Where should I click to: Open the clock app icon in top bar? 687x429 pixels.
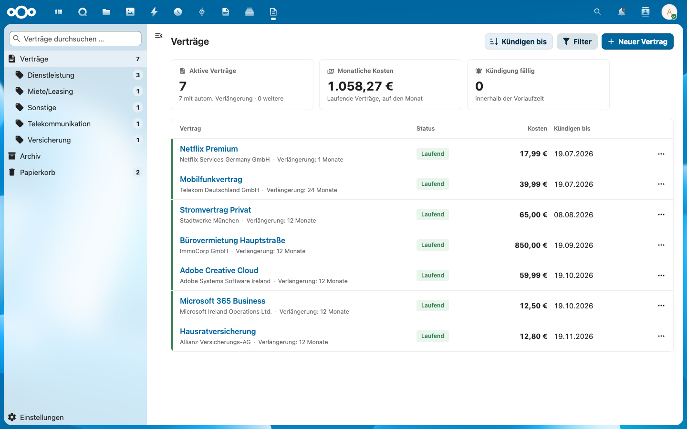coord(178,12)
